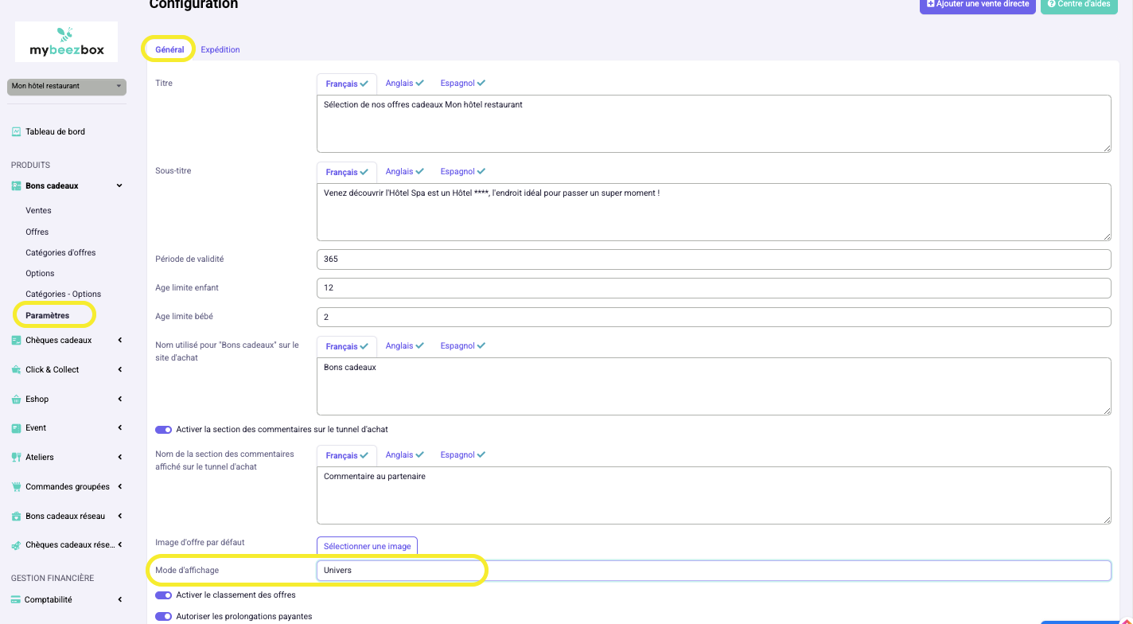Click Sélectionner une image button
This screenshot has width=1133, height=624.
click(367, 546)
